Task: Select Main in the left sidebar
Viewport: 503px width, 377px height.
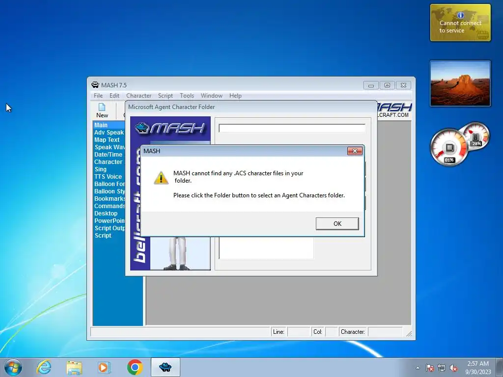Action: click(109, 125)
